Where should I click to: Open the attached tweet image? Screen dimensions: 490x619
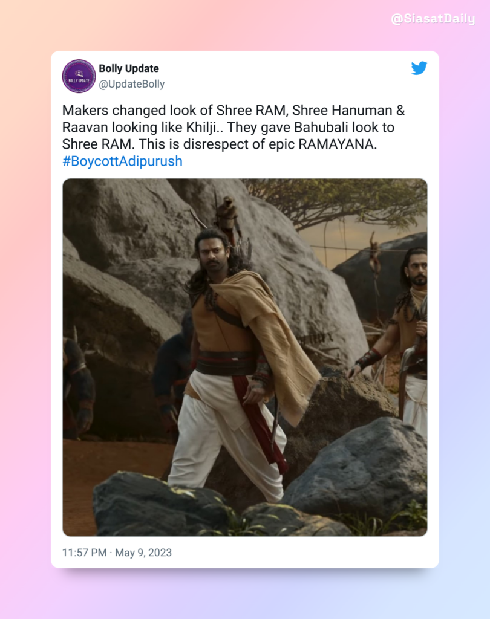click(245, 357)
